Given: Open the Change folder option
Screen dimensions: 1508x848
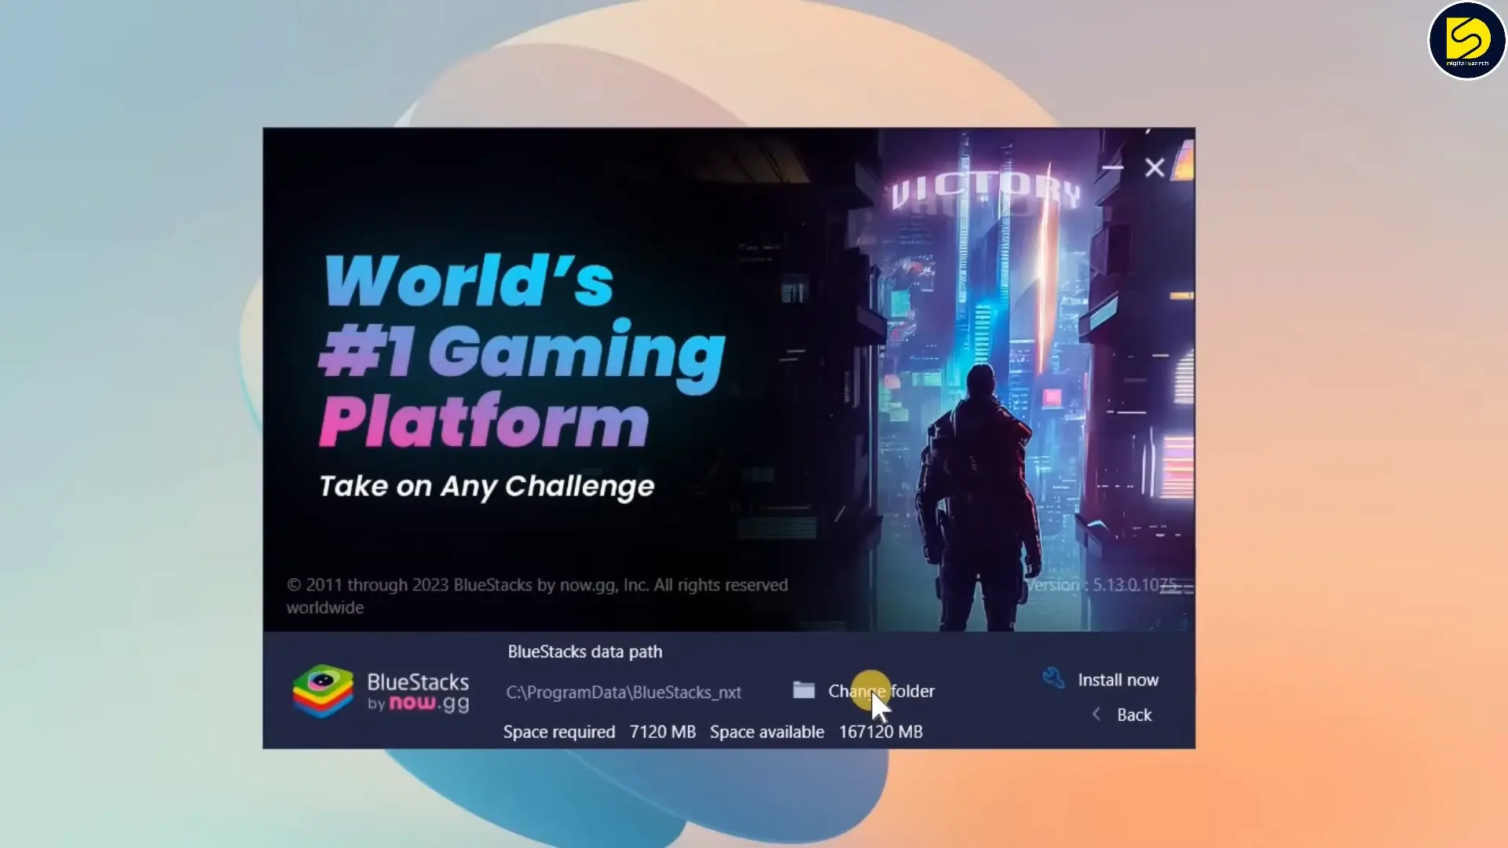Looking at the screenshot, I should 881,691.
